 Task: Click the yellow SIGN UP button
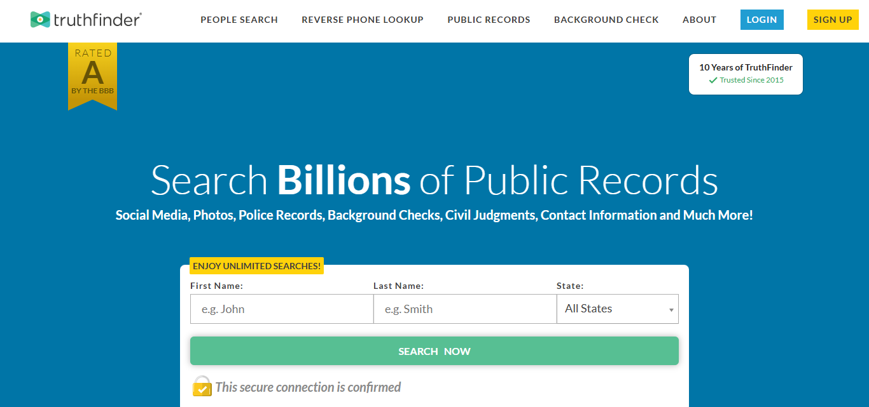833,20
